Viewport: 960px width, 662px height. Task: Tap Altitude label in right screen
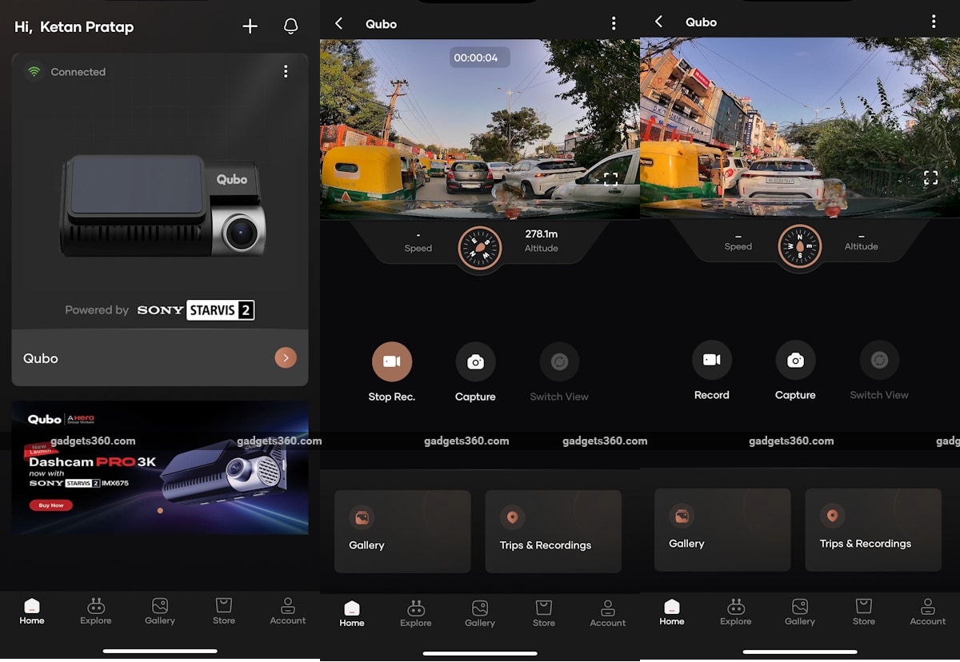pos(862,246)
